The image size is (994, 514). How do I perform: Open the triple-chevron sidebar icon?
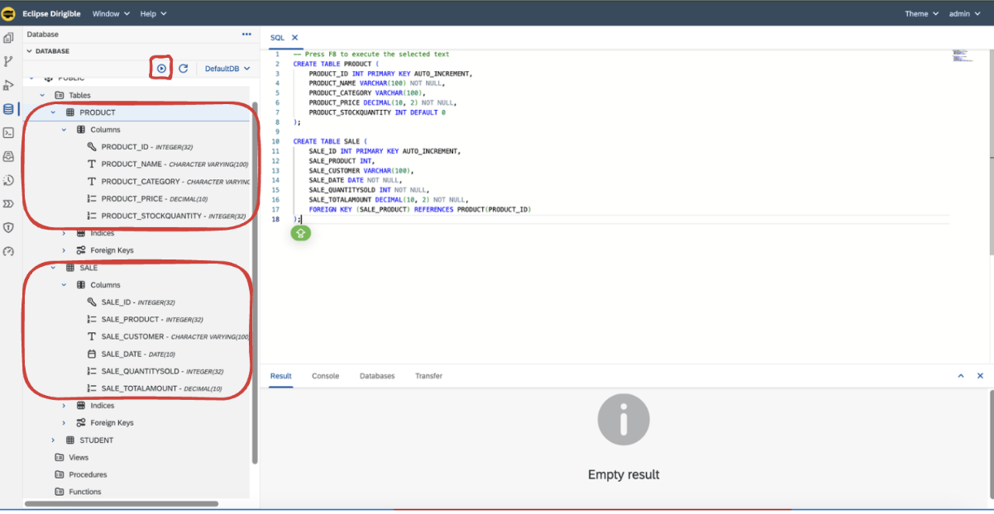[x=8, y=203]
